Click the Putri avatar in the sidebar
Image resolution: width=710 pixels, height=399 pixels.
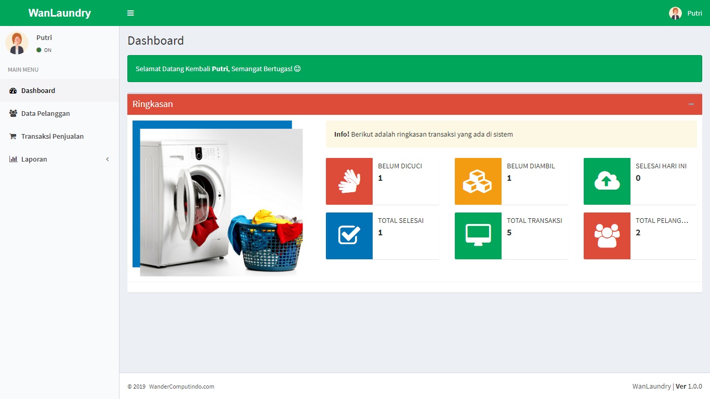click(x=17, y=43)
